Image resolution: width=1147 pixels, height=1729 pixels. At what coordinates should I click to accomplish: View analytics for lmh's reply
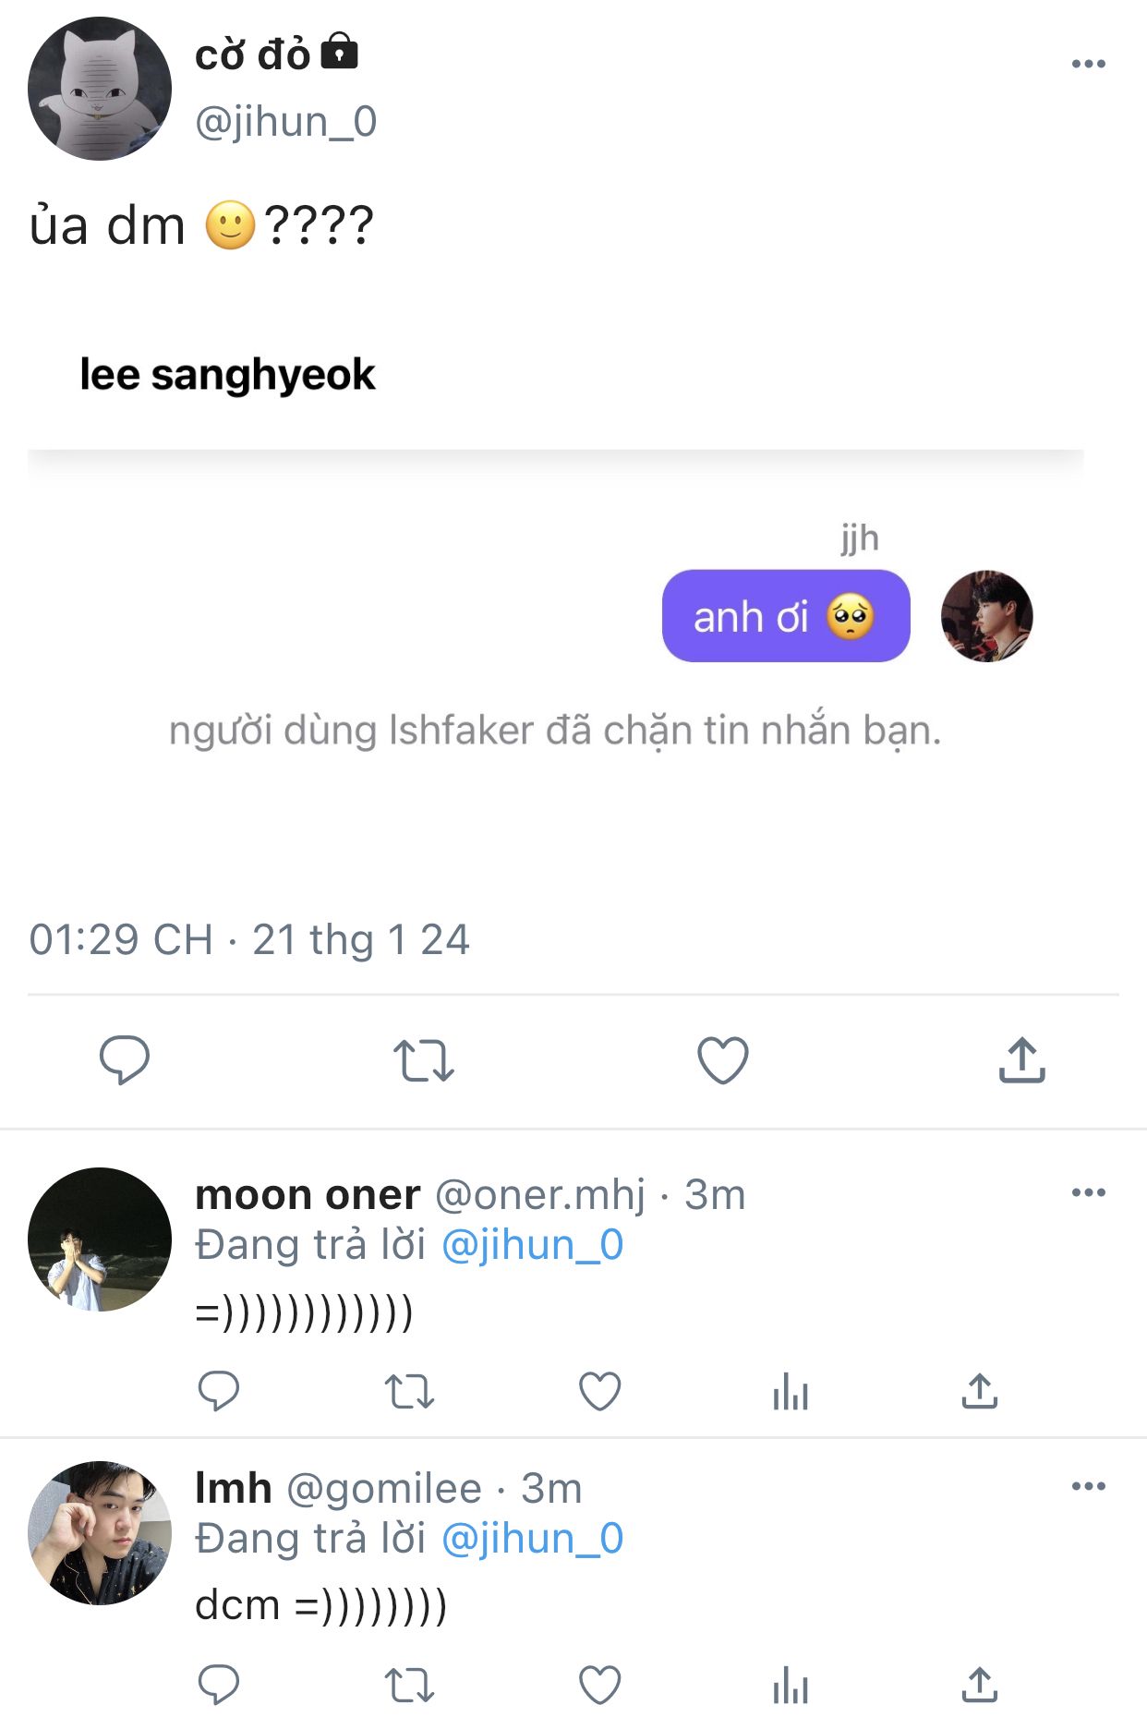click(x=791, y=1685)
